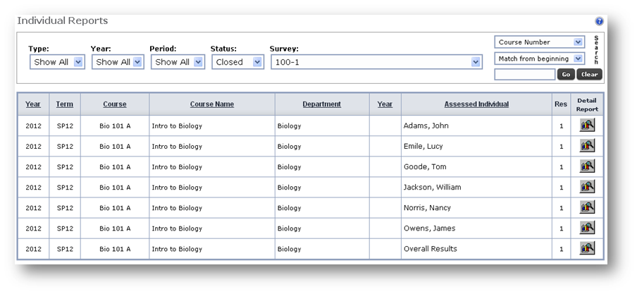
Task: Expand the Type filter dropdown
Action: (x=57, y=62)
